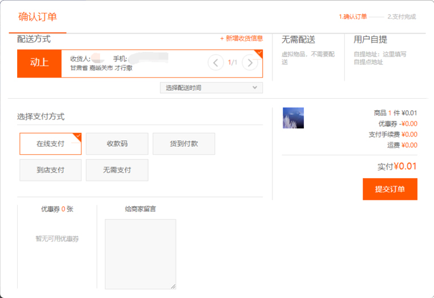Screen dimensions: 434x298
Task: Click the 确认订单 page title tab
Action: pyautogui.click(x=38, y=17)
